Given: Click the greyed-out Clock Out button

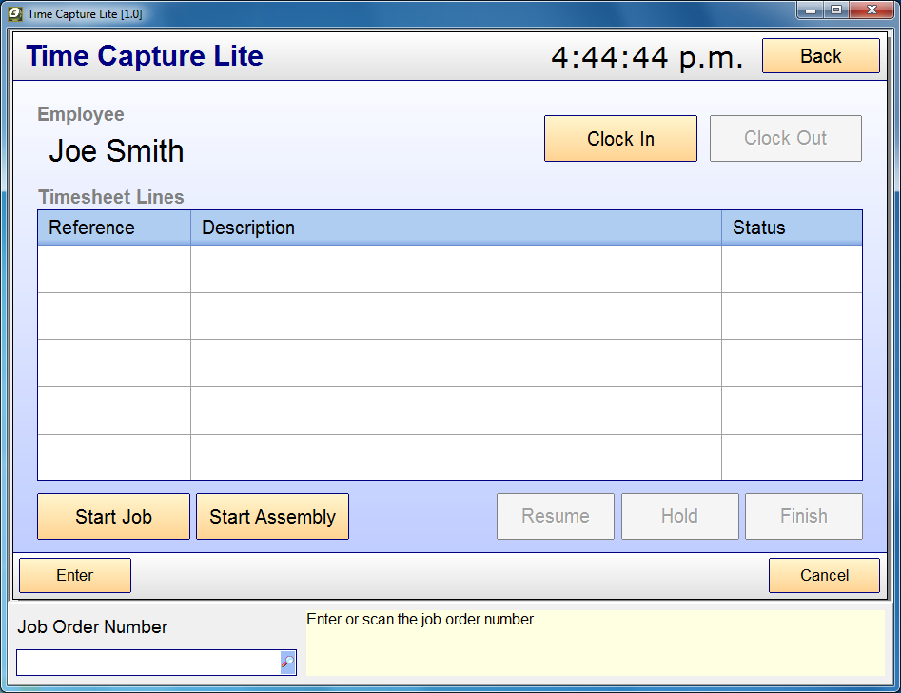Looking at the screenshot, I should [x=786, y=139].
